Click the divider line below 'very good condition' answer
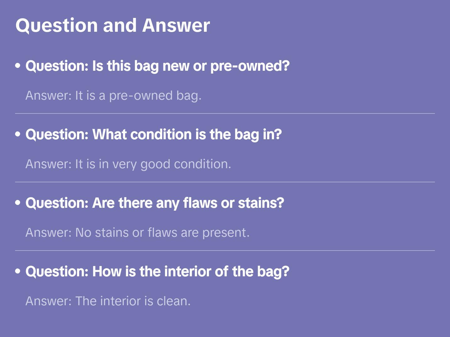 [x=225, y=182]
